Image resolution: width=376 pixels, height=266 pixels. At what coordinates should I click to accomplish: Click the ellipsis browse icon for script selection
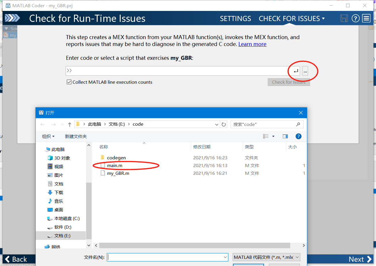tap(305, 70)
